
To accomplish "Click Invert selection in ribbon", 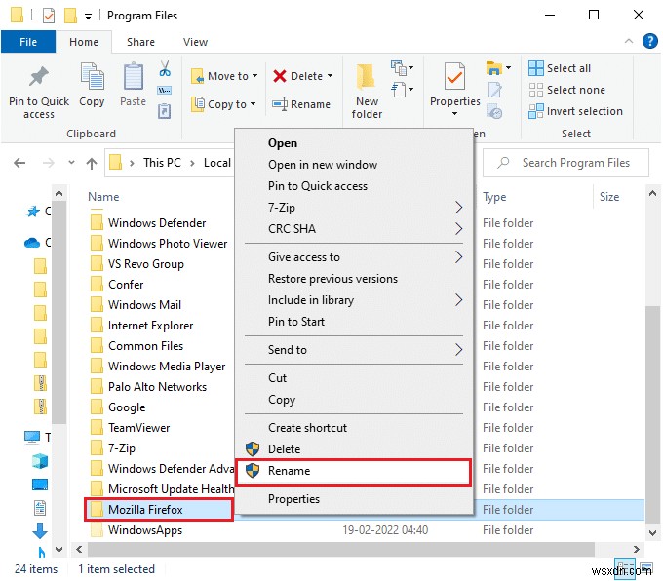I will (575, 111).
